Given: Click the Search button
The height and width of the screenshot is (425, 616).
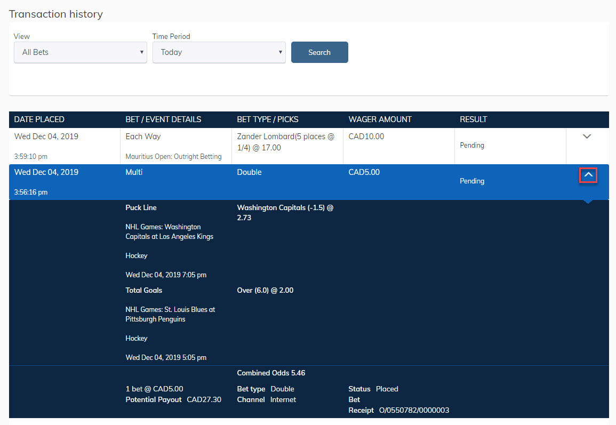Looking at the screenshot, I should (319, 52).
